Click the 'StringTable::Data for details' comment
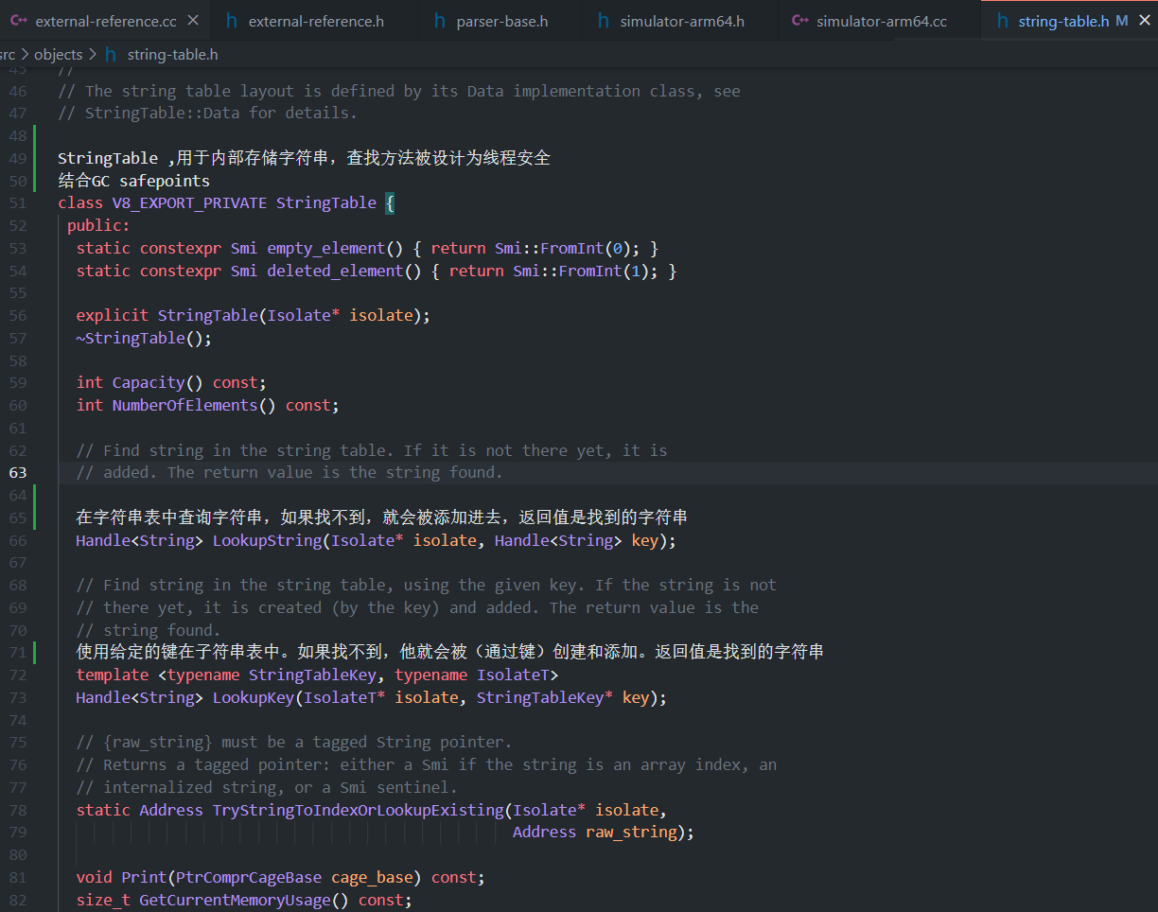1158x912 pixels. click(208, 114)
